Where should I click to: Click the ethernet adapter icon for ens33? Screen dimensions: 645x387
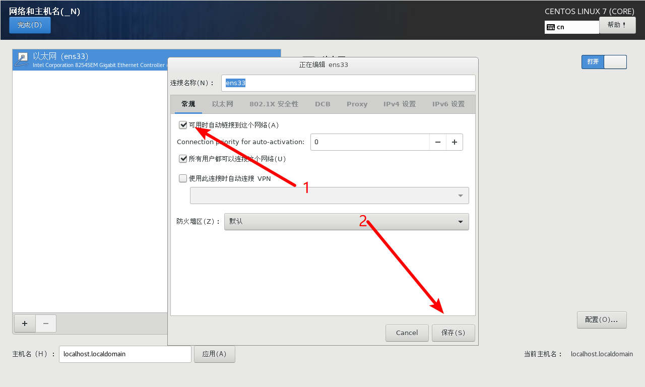pyautogui.click(x=22, y=59)
